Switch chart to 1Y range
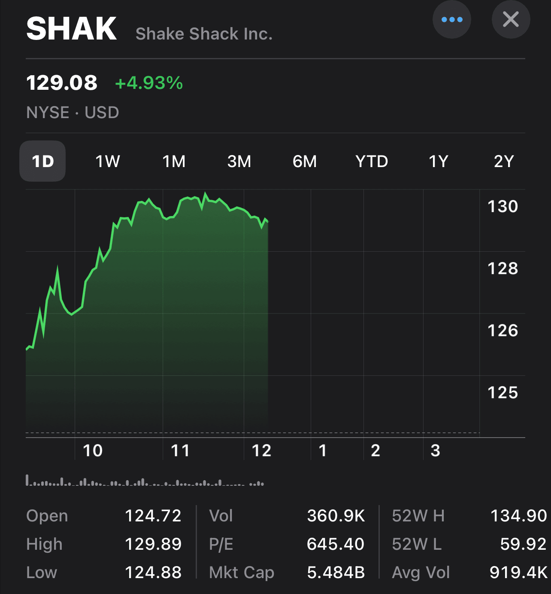Screen dimensions: 551x594 439,161
